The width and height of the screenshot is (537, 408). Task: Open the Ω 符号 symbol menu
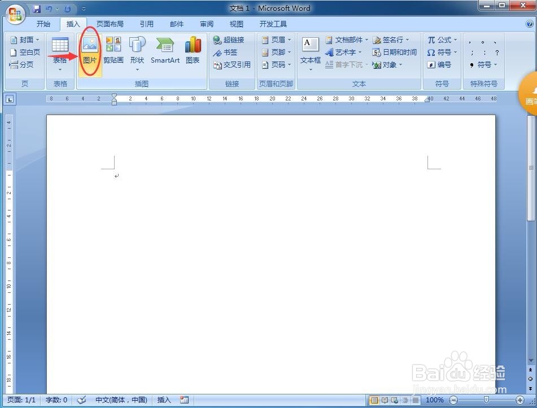[442, 52]
